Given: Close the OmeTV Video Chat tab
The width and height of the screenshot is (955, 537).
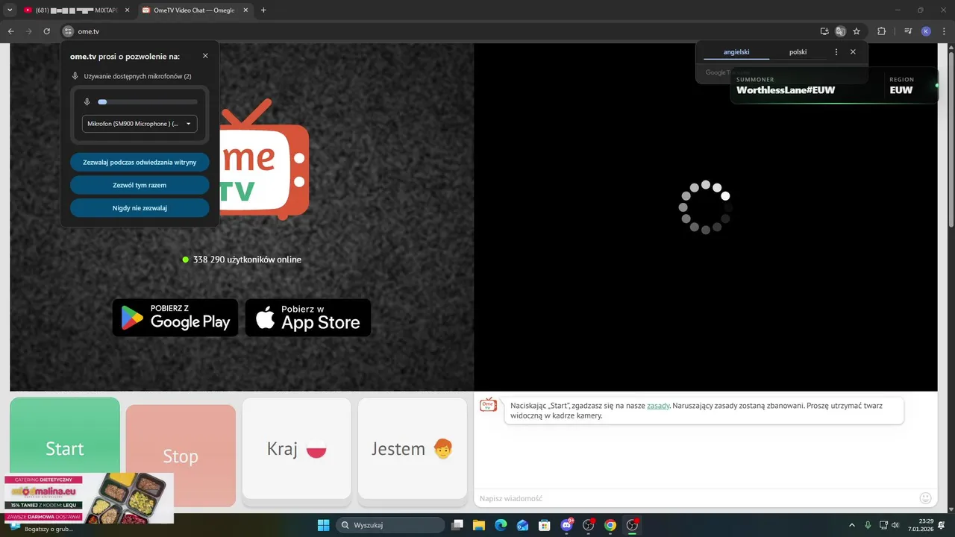Looking at the screenshot, I should coord(245,10).
